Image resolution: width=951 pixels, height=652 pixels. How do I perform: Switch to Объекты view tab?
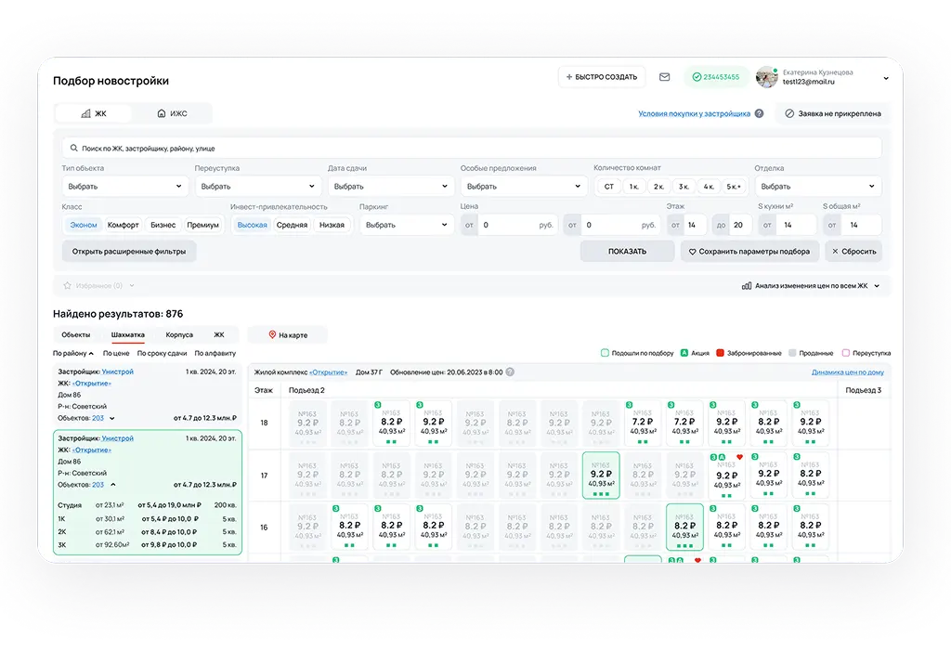76,334
